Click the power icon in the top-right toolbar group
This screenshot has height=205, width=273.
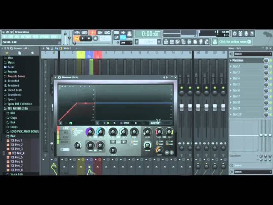pyautogui.click(x=235, y=33)
